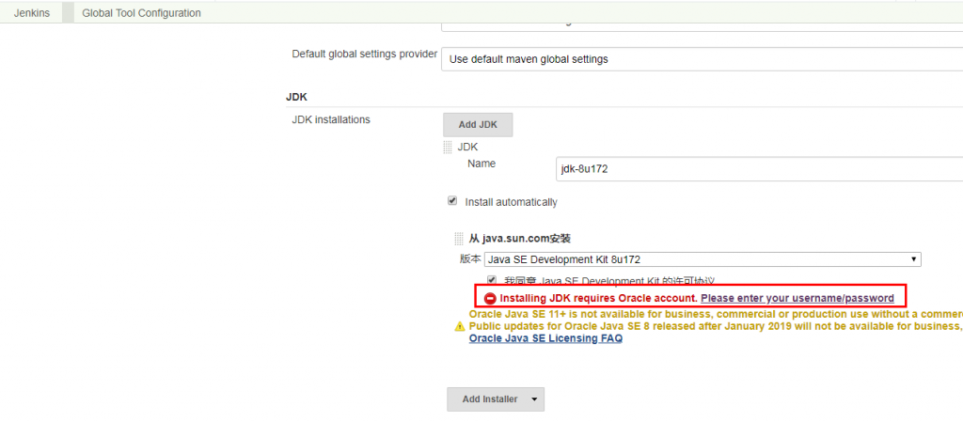Click the JDK section heading

click(x=296, y=97)
